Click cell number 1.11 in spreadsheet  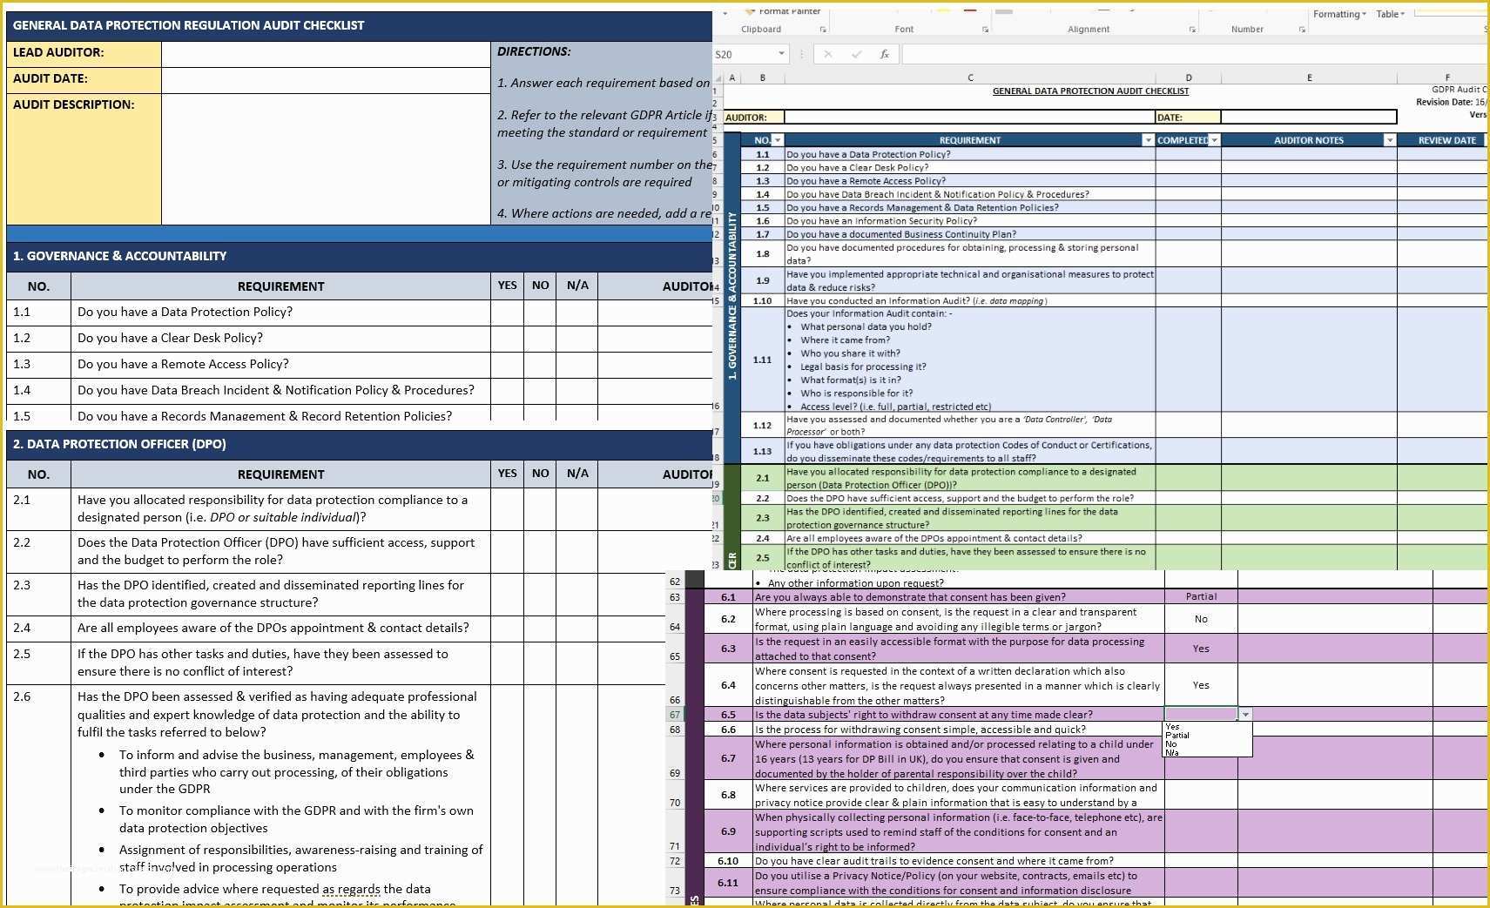763,360
